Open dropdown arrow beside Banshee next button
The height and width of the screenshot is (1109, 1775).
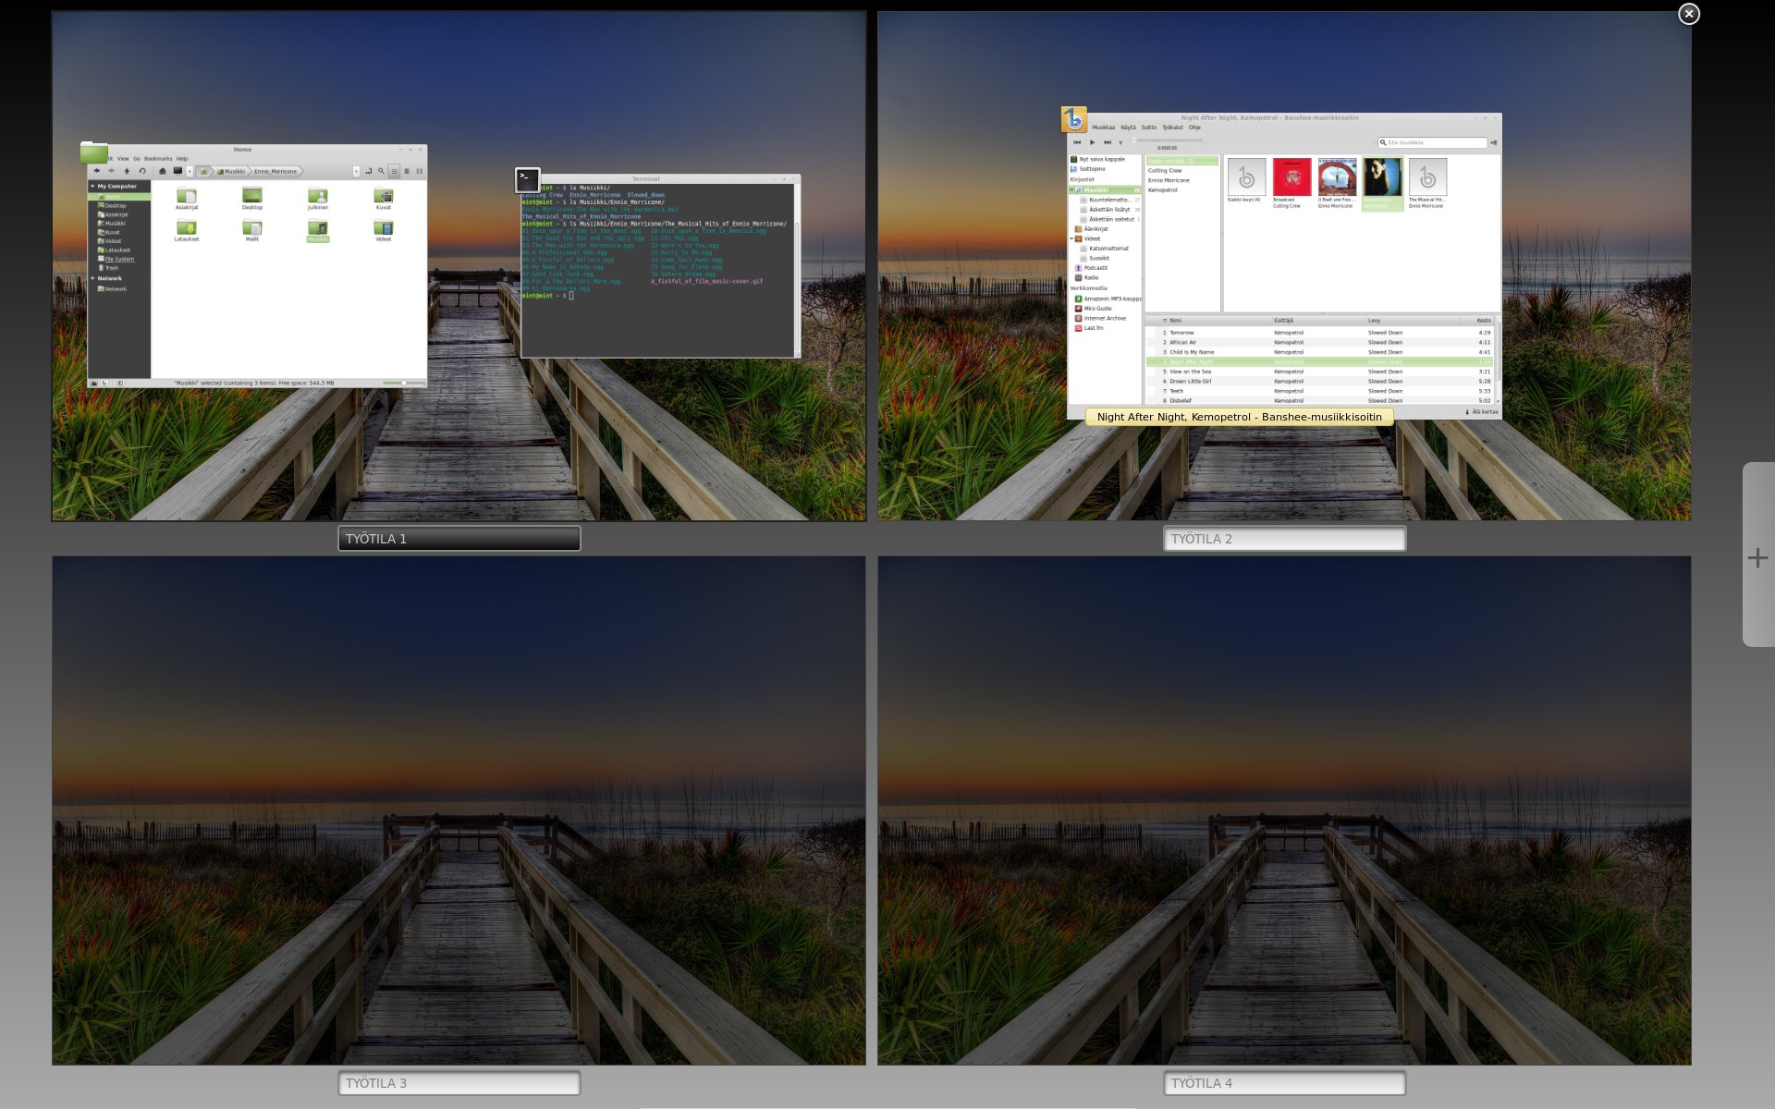tap(1120, 143)
